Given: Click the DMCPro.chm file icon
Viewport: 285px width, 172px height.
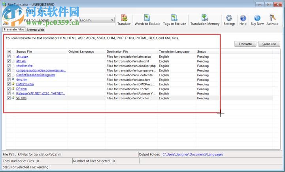Looking at the screenshot, I should coord(13,84).
